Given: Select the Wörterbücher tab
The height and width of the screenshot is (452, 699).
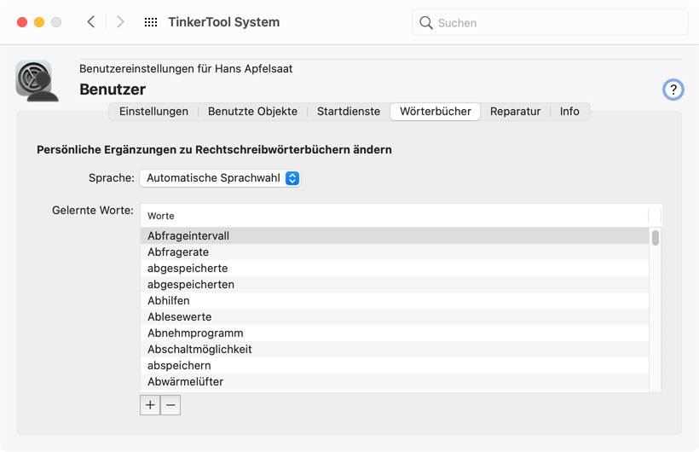Looking at the screenshot, I should (x=436, y=112).
